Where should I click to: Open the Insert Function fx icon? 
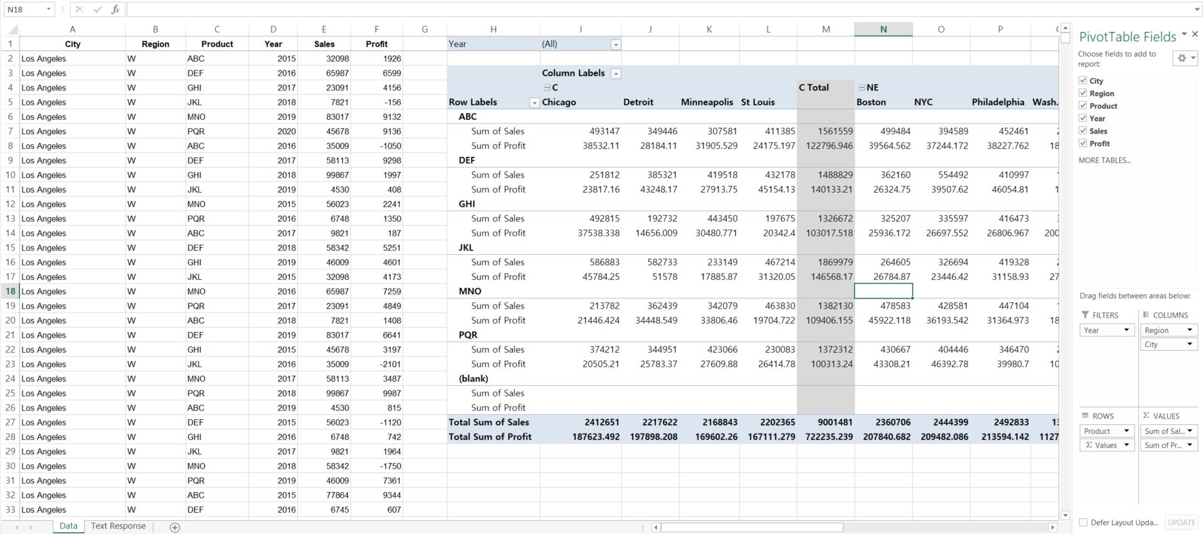[x=115, y=9]
